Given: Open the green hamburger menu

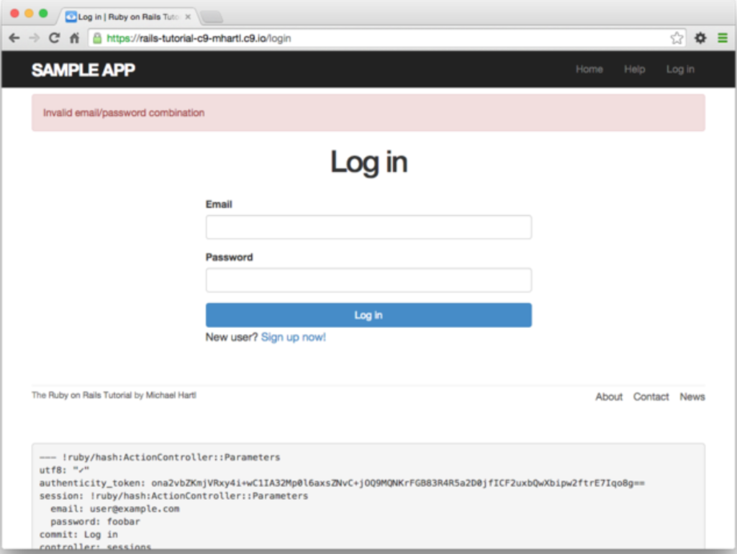Looking at the screenshot, I should coord(722,37).
